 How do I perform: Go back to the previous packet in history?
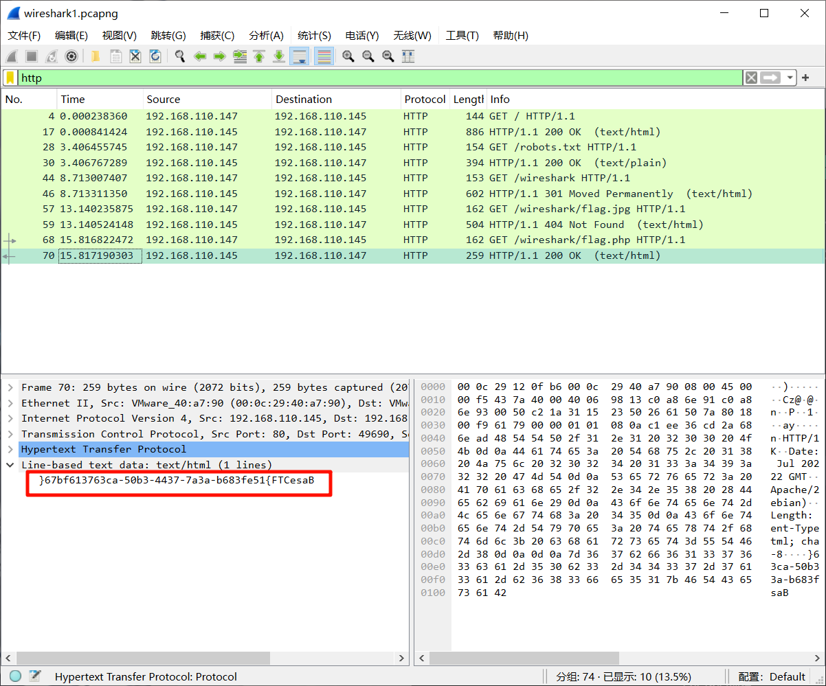[200, 56]
